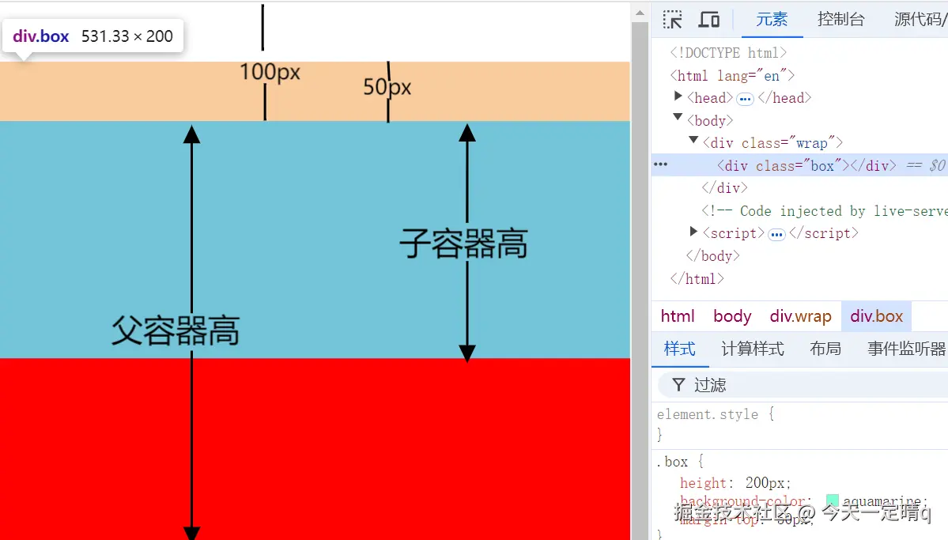This screenshot has width=948, height=540.
Task: Expand the script element node
Action: 693,233
